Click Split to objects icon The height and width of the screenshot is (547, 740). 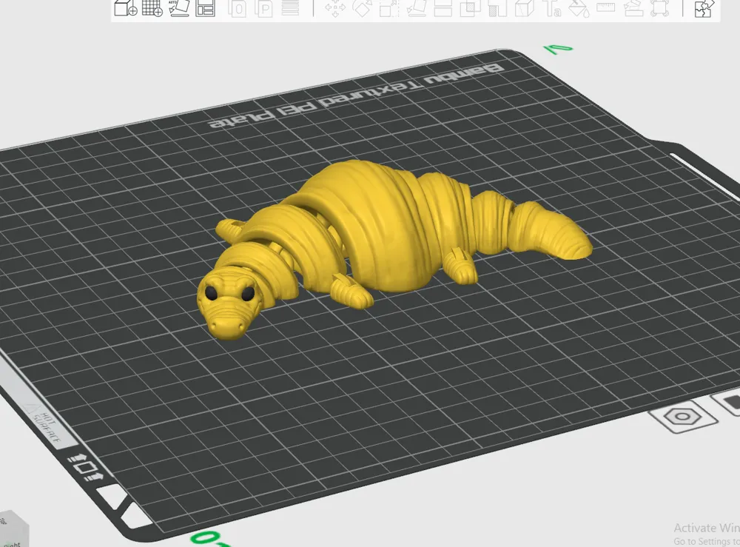(238, 8)
